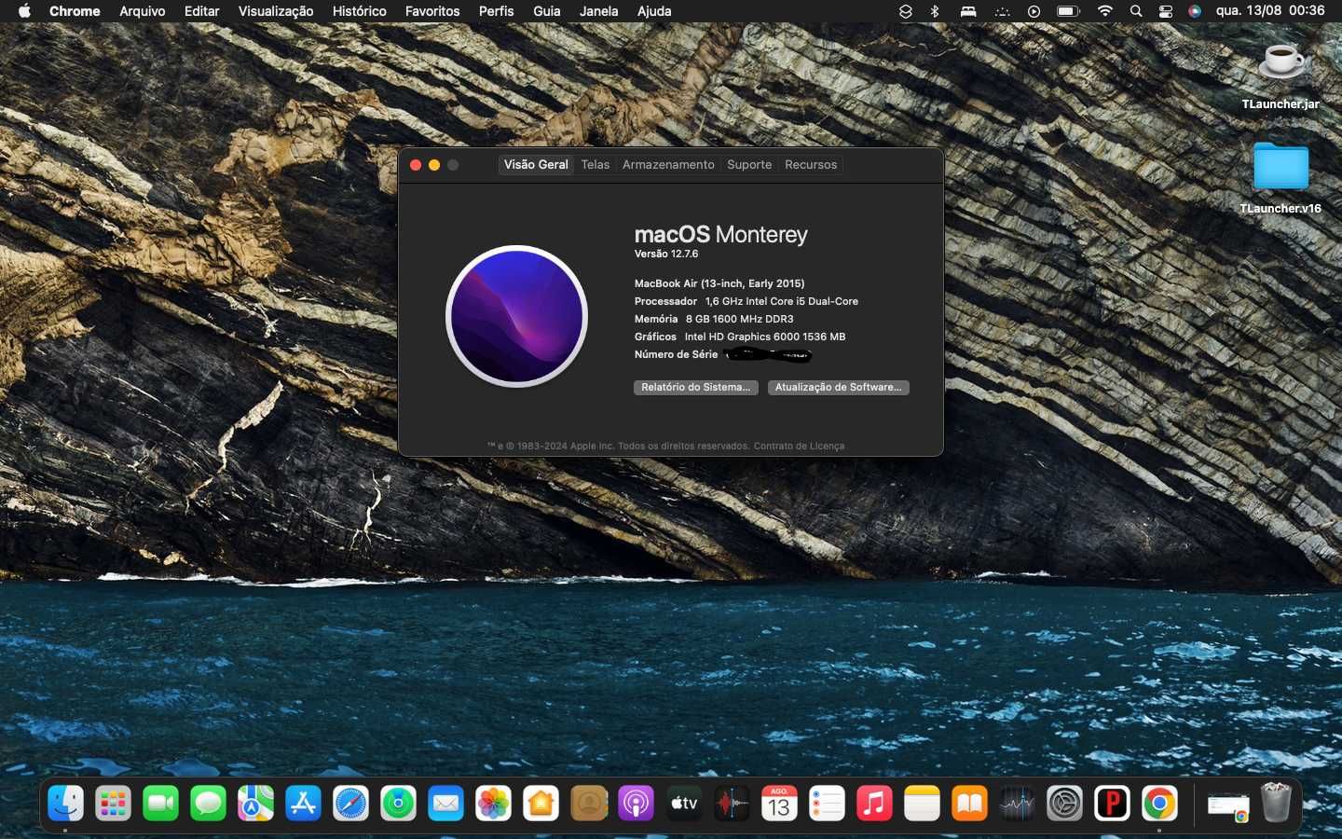The height and width of the screenshot is (839, 1342).
Task: Click the bed Focus icon in menu bar
Action: 968,11
